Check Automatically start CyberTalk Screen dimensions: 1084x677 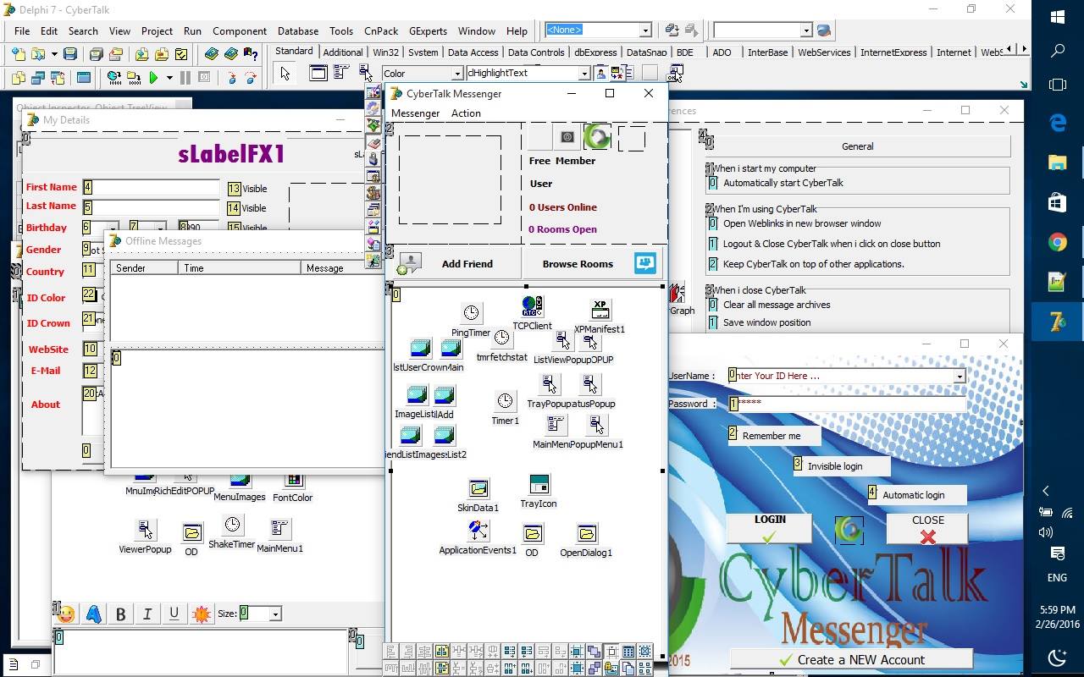pos(713,183)
